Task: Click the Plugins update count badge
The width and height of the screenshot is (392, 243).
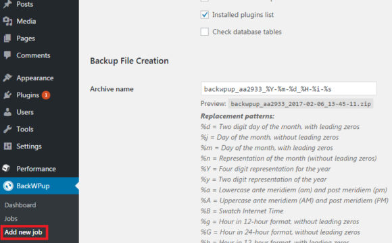Action: point(46,95)
